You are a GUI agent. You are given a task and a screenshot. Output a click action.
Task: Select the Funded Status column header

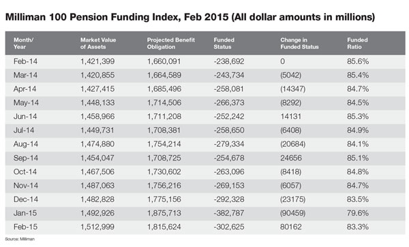[224, 44]
